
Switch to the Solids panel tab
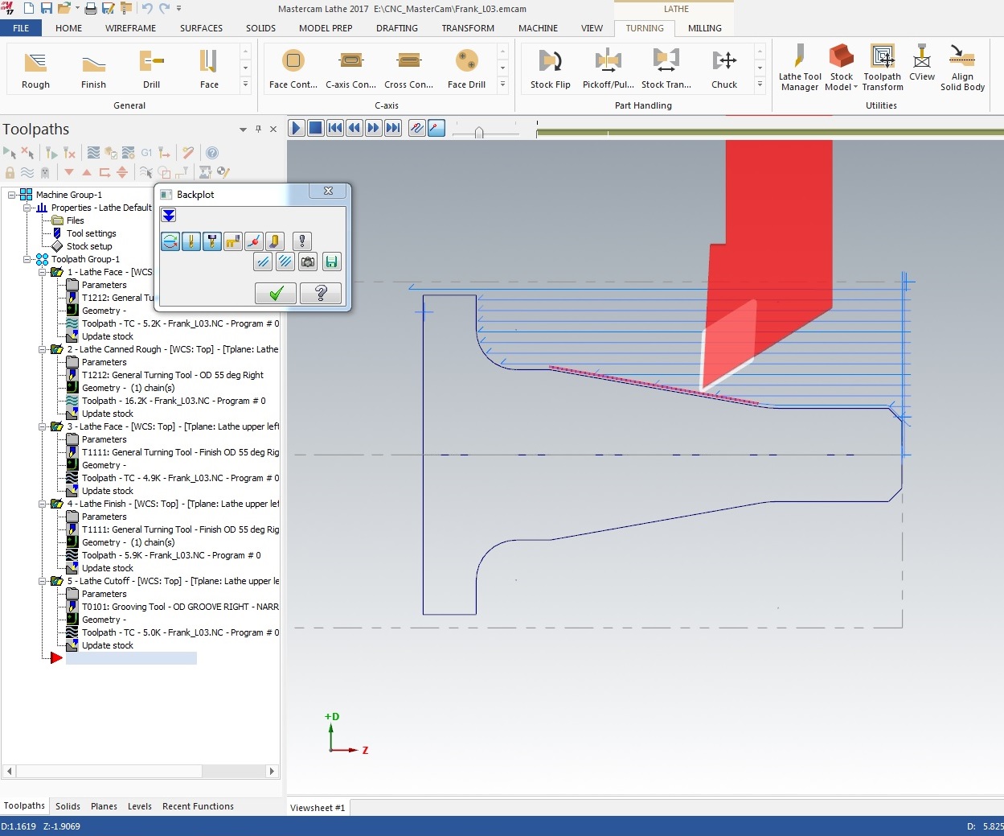click(68, 806)
